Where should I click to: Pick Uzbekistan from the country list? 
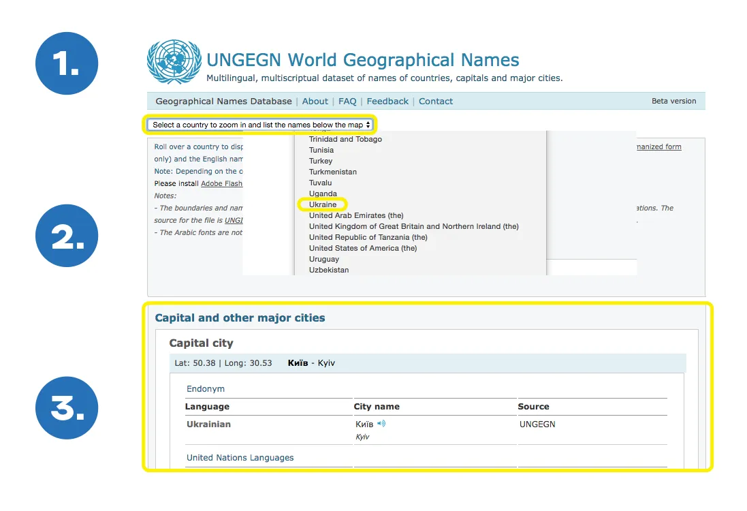[x=329, y=270]
